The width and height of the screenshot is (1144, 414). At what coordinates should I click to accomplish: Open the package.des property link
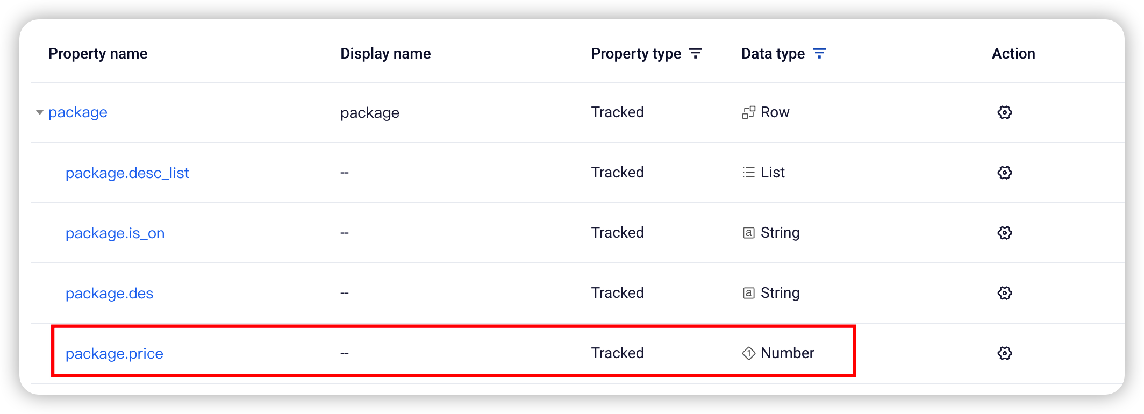(110, 294)
